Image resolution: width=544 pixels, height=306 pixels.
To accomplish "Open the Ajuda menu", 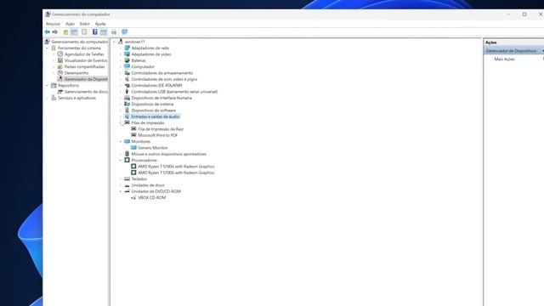I will [x=100, y=24].
